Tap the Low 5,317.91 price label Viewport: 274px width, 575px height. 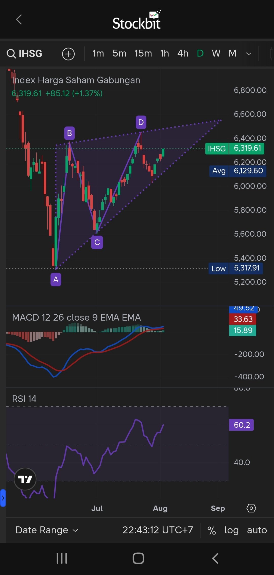pyautogui.click(x=236, y=268)
